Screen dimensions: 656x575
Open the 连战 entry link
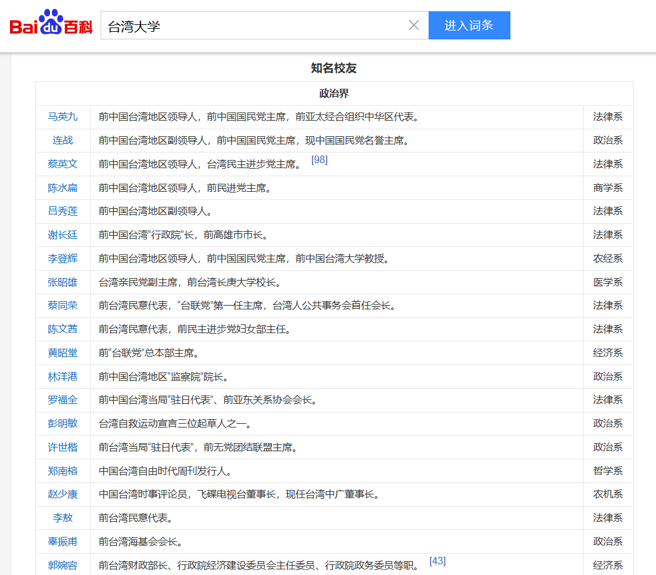[x=62, y=140]
